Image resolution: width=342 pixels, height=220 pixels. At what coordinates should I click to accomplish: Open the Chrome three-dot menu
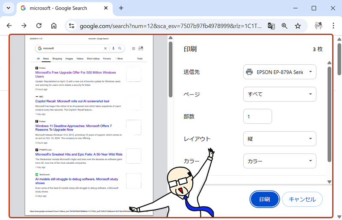click(333, 26)
